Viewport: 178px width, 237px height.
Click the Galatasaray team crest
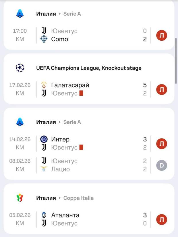click(x=44, y=85)
